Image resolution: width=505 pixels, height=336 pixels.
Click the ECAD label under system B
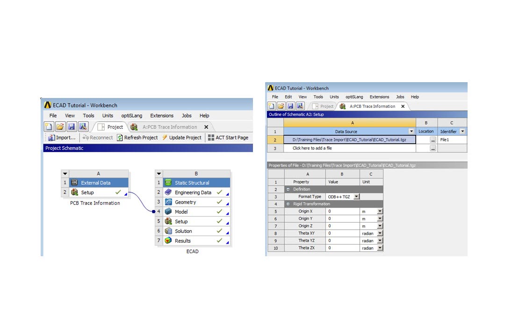[x=192, y=252]
